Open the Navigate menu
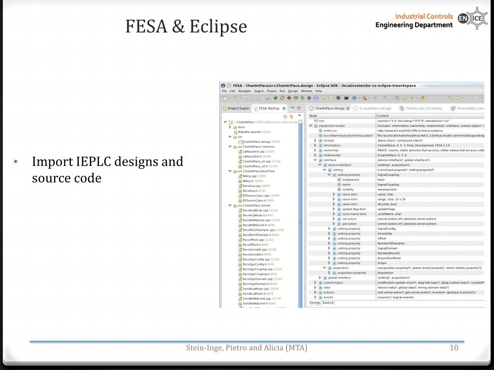494x370 pixels. point(245,91)
